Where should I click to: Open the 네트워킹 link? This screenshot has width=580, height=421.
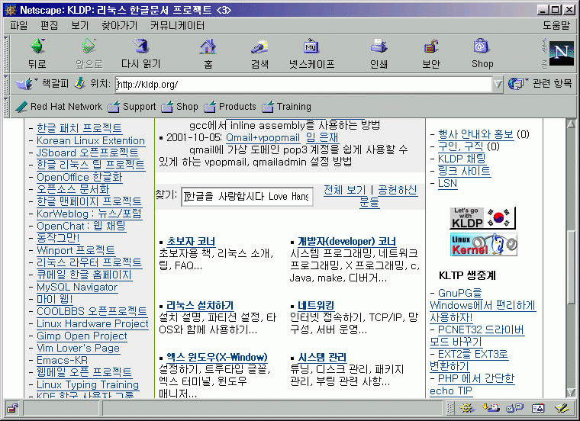tap(316, 305)
